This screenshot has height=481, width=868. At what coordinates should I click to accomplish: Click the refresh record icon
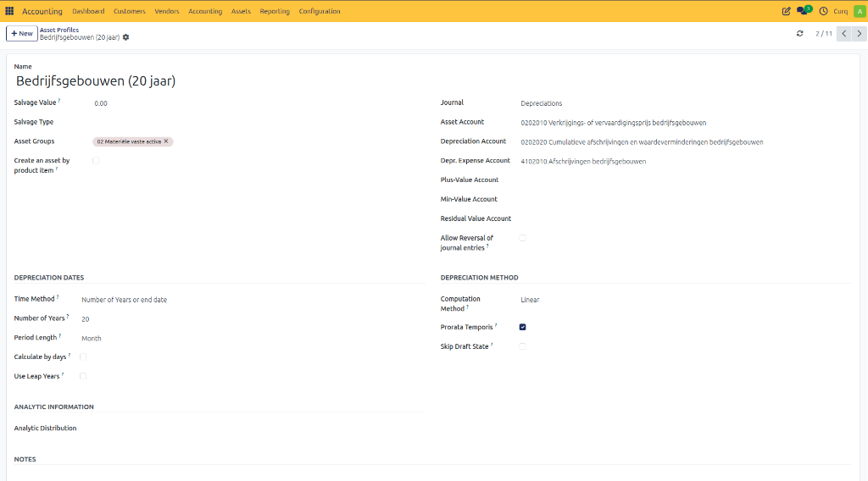point(800,34)
